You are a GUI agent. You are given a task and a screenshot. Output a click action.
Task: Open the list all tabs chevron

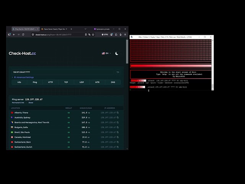[x=85, y=29]
